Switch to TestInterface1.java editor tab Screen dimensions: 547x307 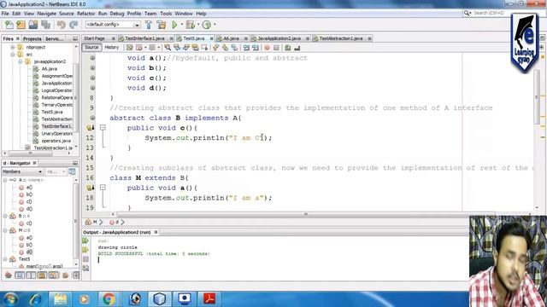pyautogui.click(x=145, y=38)
